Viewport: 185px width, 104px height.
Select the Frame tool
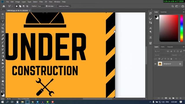(3, 32)
